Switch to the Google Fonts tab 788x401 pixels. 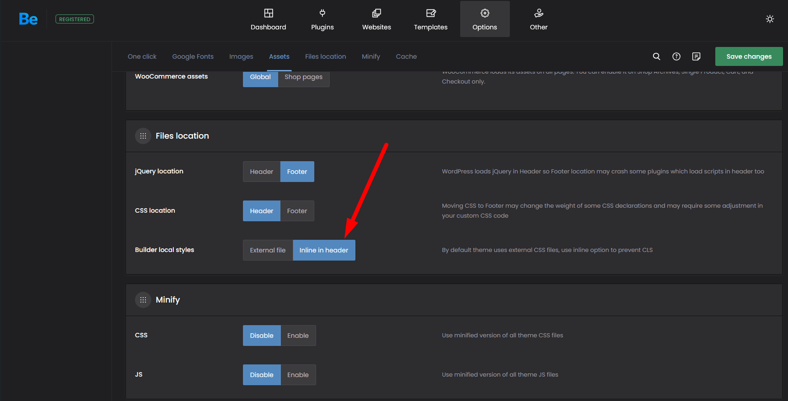click(193, 56)
